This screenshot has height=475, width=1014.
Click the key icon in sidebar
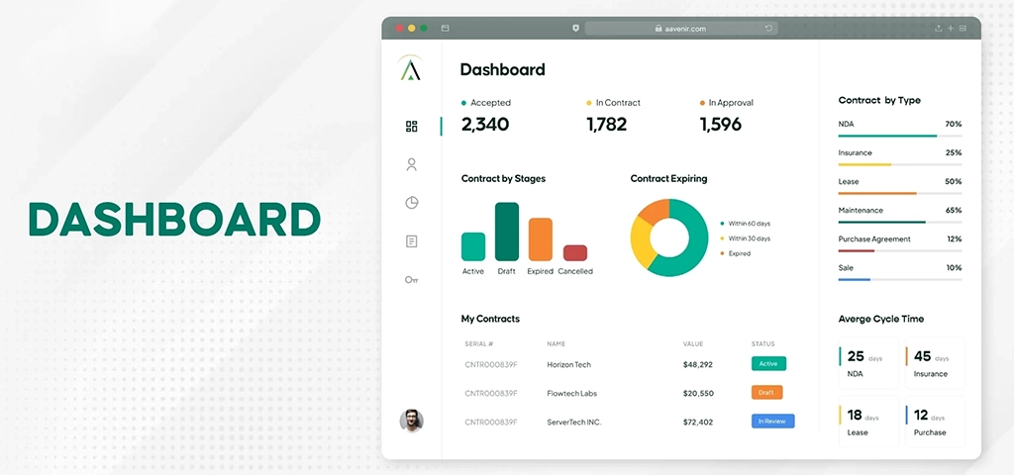pyautogui.click(x=412, y=280)
